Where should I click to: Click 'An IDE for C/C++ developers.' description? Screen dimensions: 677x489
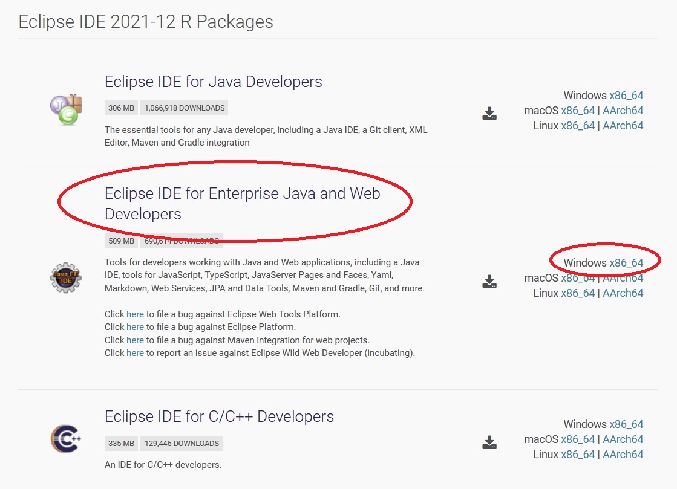(163, 465)
